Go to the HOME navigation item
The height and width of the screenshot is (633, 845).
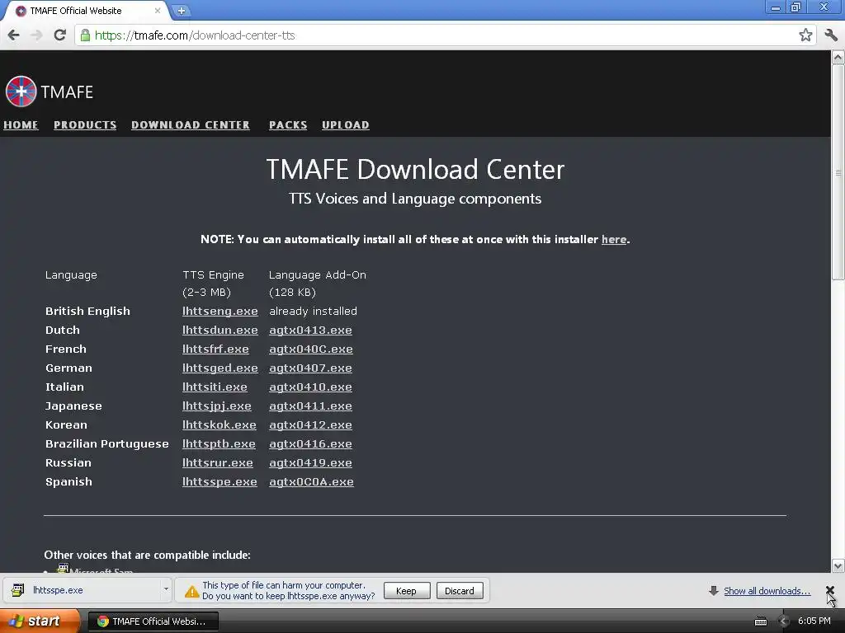click(21, 125)
